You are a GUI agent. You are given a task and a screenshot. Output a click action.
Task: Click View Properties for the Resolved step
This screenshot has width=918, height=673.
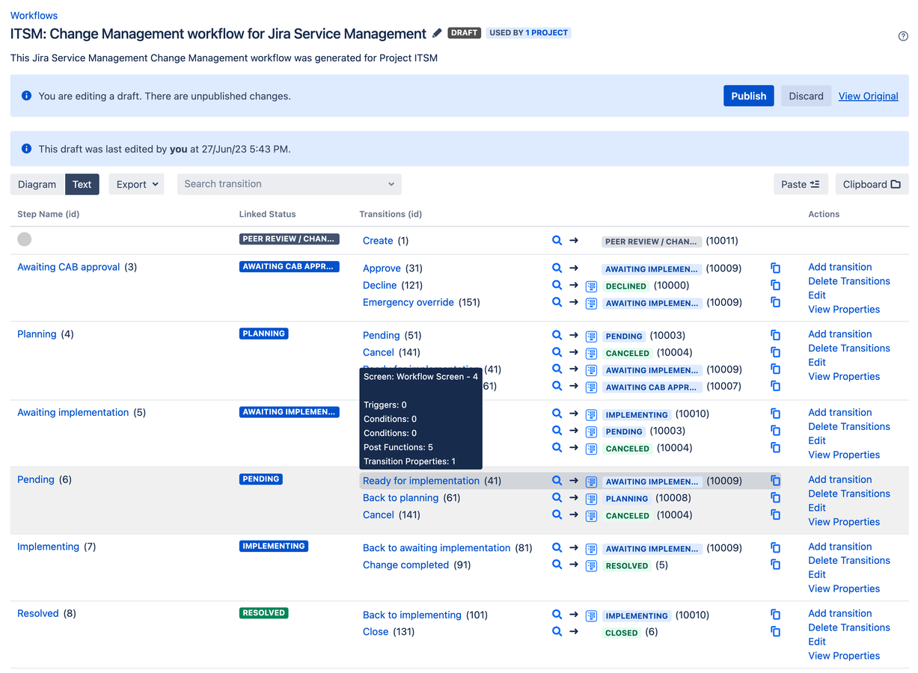pyautogui.click(x=844, y=656)
